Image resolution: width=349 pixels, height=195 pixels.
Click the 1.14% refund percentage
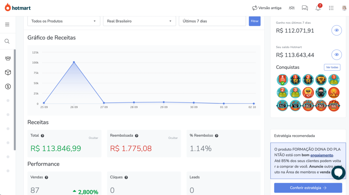[200, 148]
